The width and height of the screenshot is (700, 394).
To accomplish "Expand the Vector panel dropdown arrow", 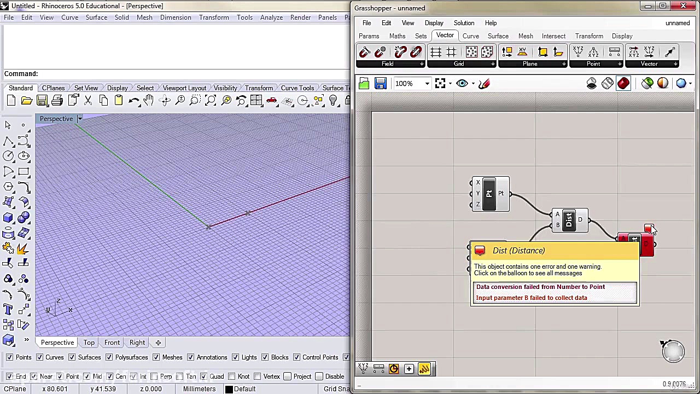I will pos(675,63).
